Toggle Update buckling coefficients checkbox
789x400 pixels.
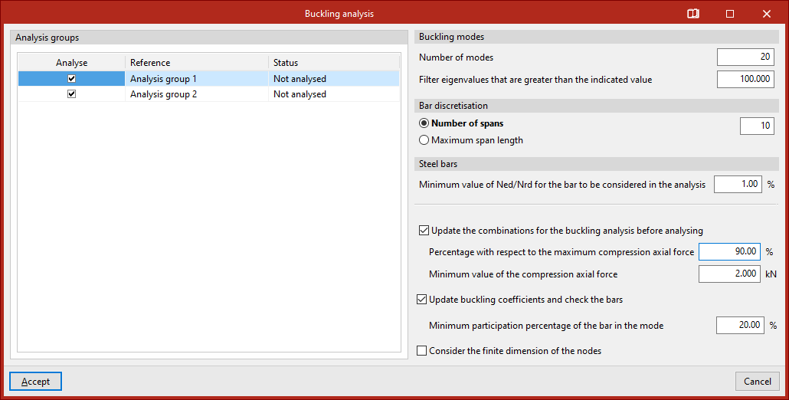pos(421,300)
